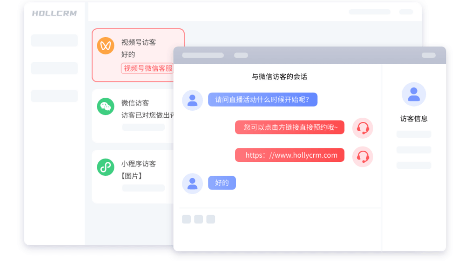471x261 pixels.
Task: Click the 好的 chat bubble
Action: point(222,183)
